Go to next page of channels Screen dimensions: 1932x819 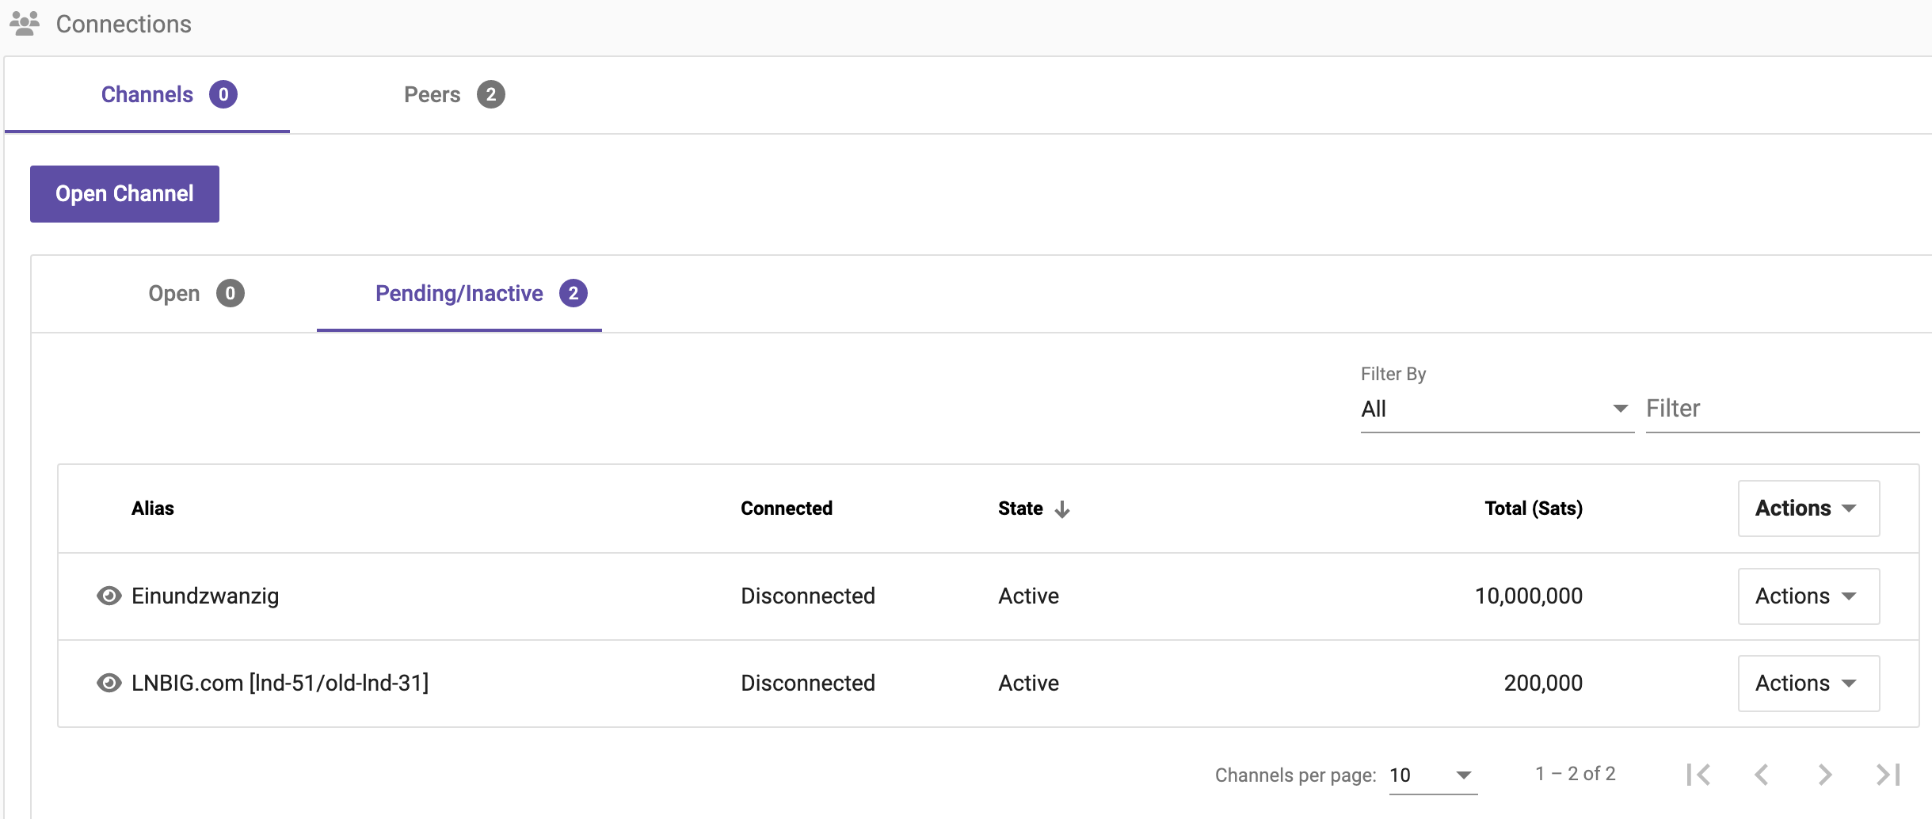tap(1825, 774)
